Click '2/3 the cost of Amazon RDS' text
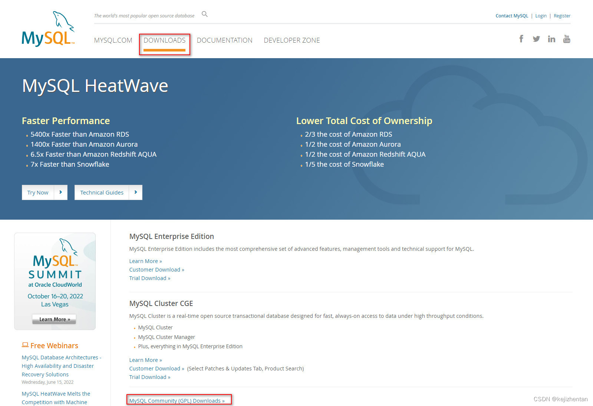Image resolution: width=593 pixels, height=406 pixels. (x=349, y=134)
